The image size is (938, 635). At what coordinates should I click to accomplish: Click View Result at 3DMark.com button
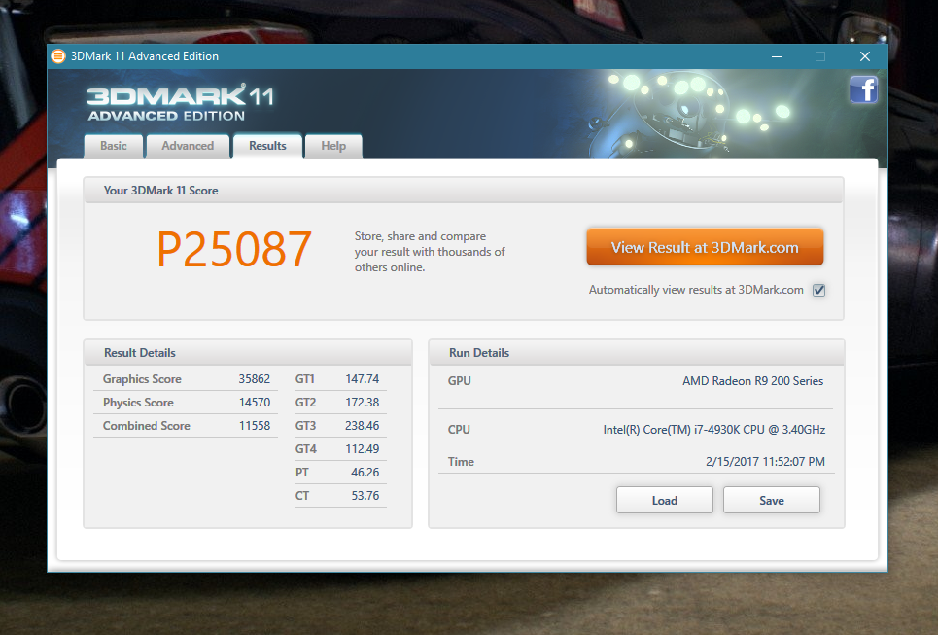[x=705, y=247]
